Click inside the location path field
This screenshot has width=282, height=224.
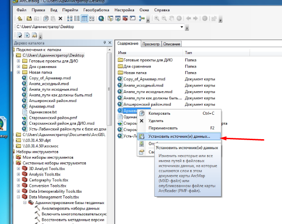[97, 27]
